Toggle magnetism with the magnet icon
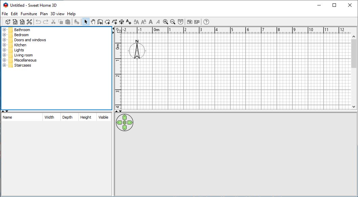 180,22
